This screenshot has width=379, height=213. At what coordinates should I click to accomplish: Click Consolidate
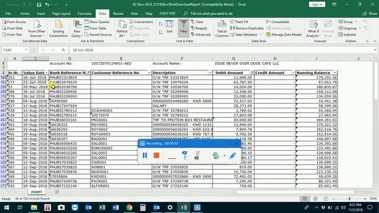(278, 22)
